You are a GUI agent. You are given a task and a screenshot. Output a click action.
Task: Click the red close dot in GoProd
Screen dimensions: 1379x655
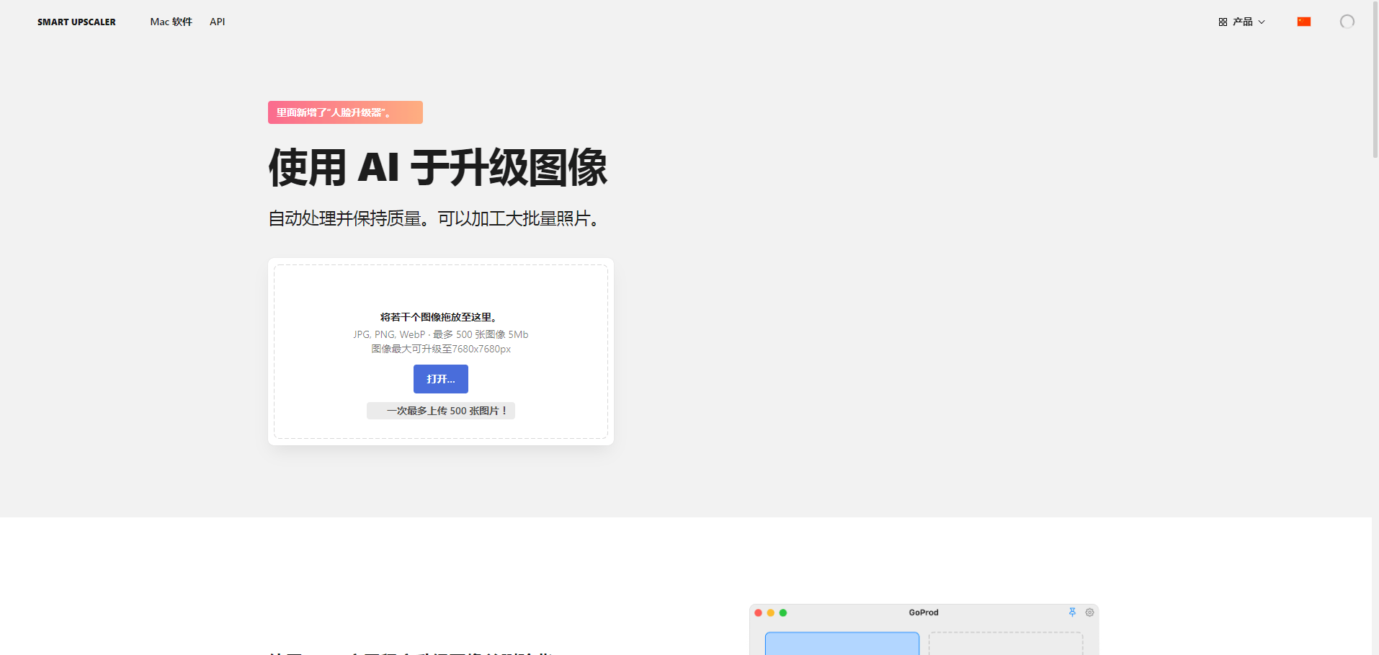click(758, 612)
